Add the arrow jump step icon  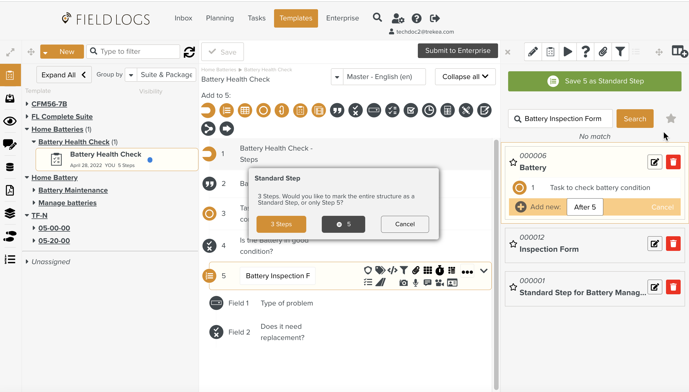tap(227, 129)
